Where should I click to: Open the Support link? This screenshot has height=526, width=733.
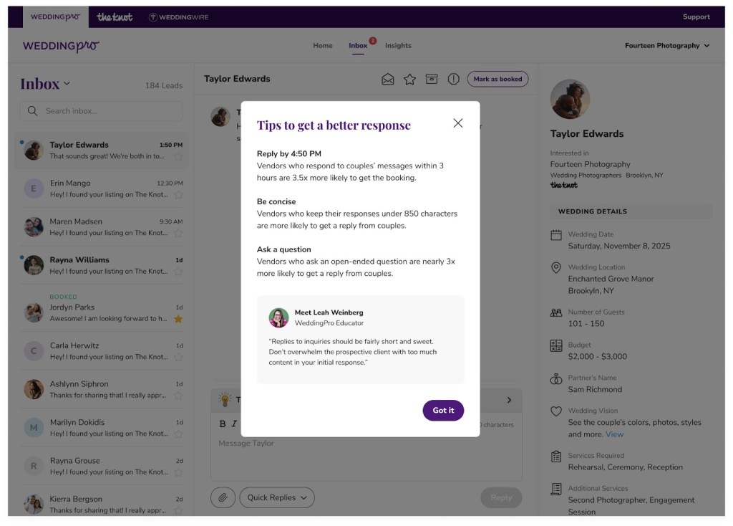(696, 17)
